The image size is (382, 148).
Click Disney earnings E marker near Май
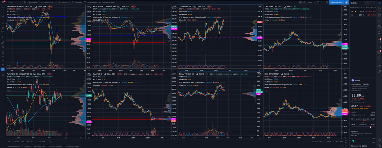click(20, 134)
